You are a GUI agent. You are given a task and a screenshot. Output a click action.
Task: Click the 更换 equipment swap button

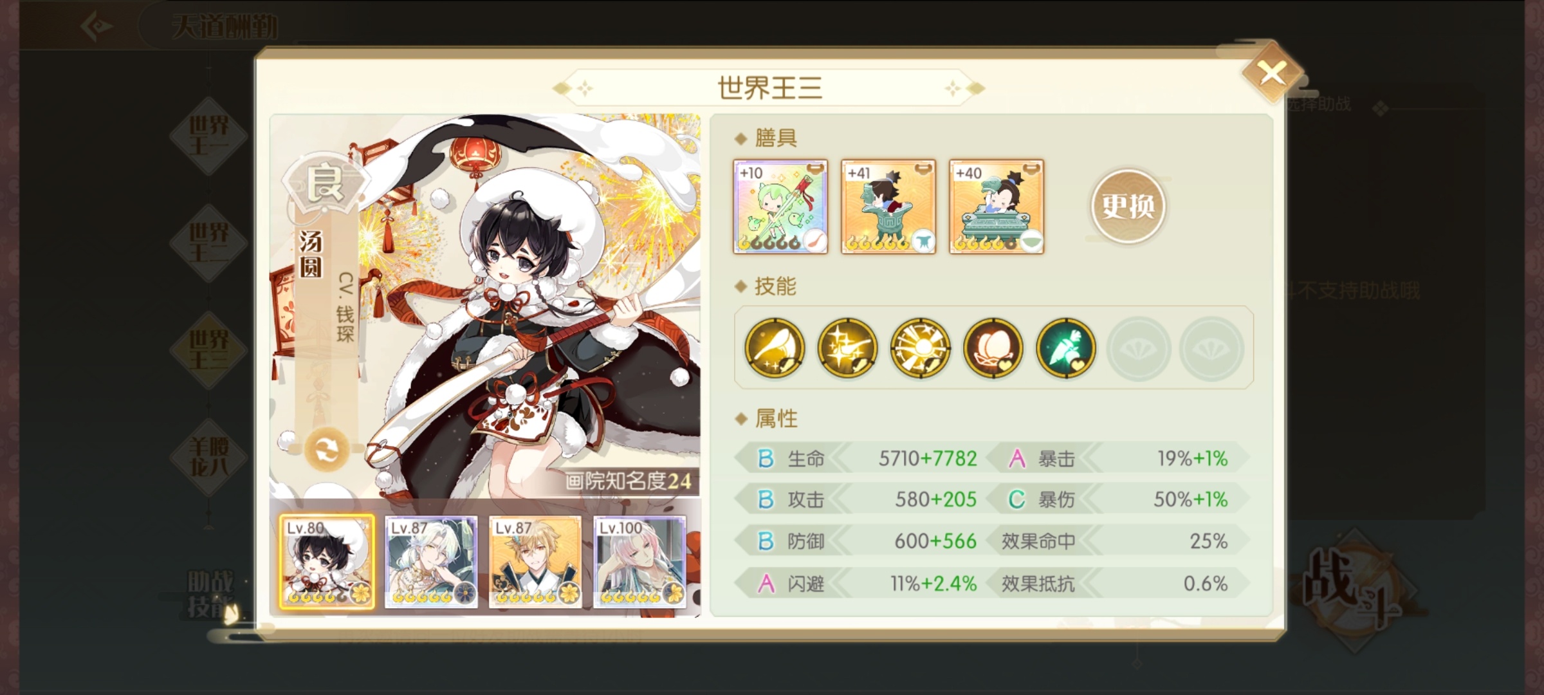coord(1128,207)
